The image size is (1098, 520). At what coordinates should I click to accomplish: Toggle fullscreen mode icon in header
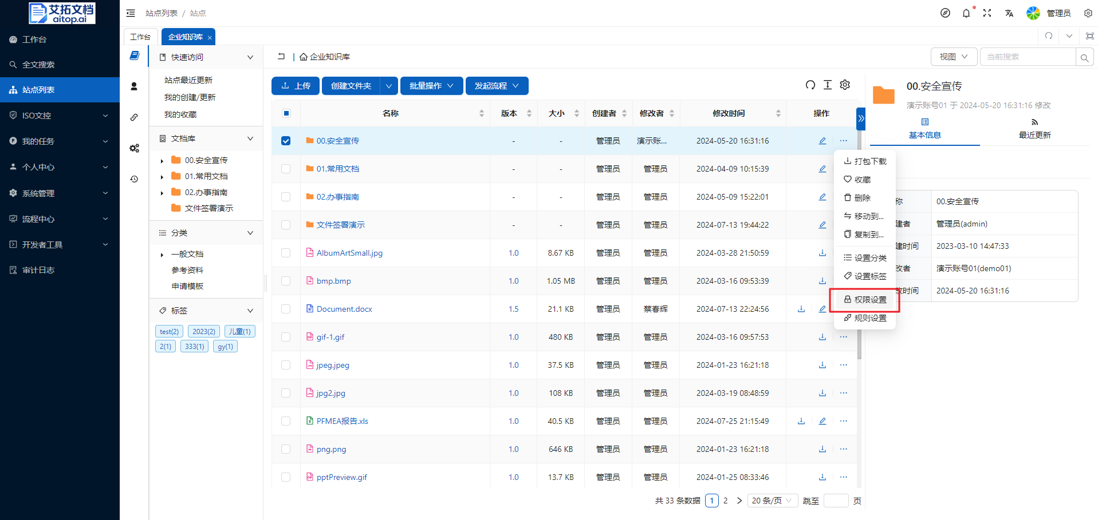click(987, 13)
